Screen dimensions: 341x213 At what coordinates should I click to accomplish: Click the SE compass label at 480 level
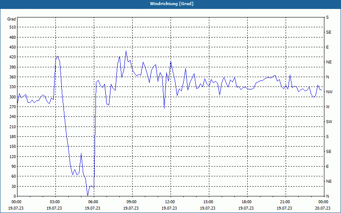click(x=329, y=32)
